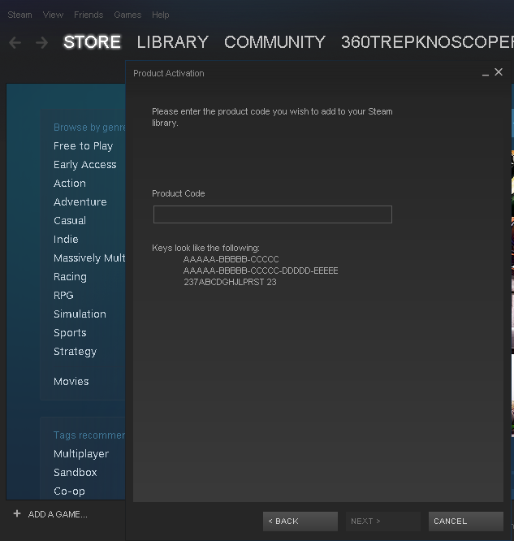Viewport: 514px width, 541px height.
Task: Click the Product Code input field
Action: coord(272,214)
